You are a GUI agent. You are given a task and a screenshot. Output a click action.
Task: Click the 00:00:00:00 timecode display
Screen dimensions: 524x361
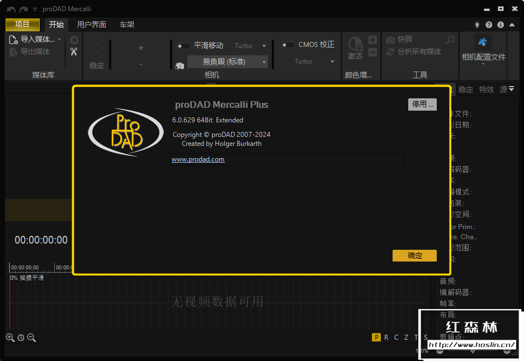pyautogui.click(x=41, y=240)
